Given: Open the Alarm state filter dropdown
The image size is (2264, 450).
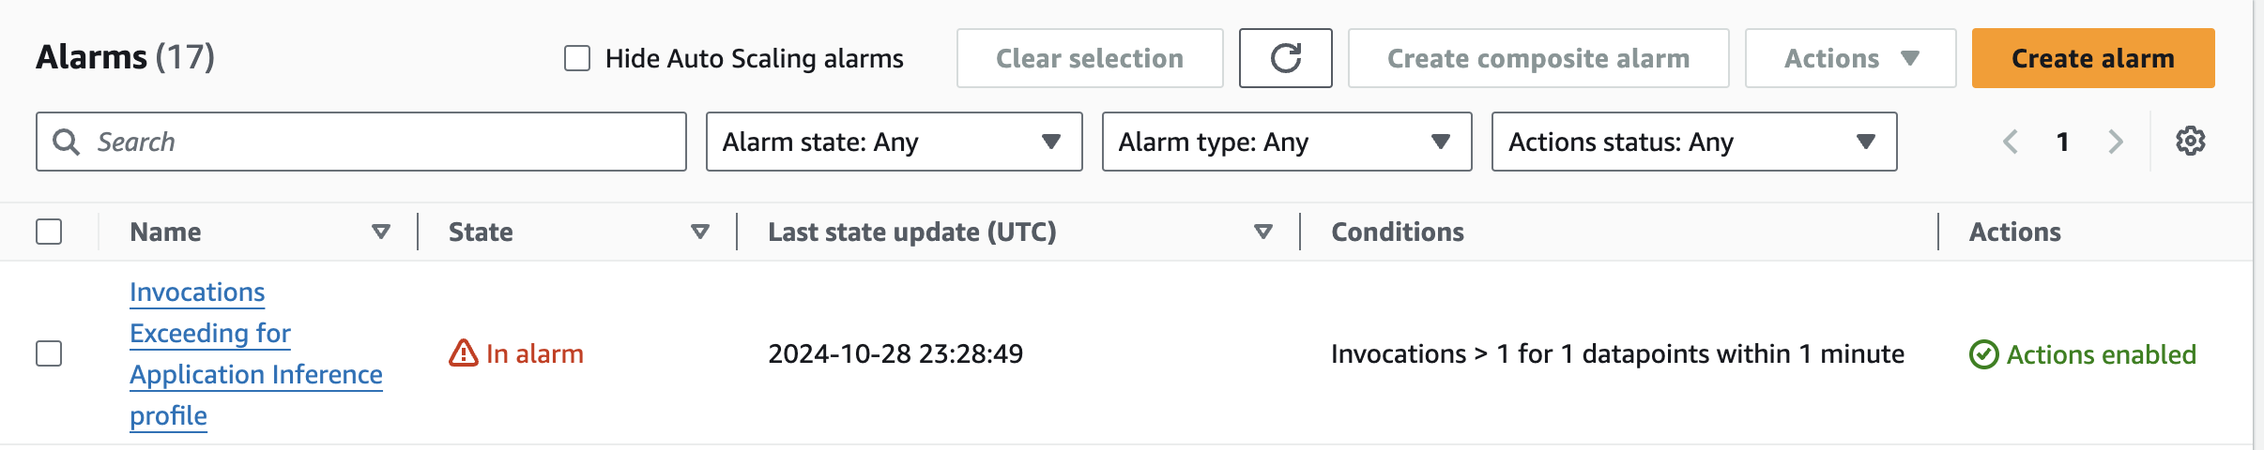Looking at the screenshot, I should (894, 142).
